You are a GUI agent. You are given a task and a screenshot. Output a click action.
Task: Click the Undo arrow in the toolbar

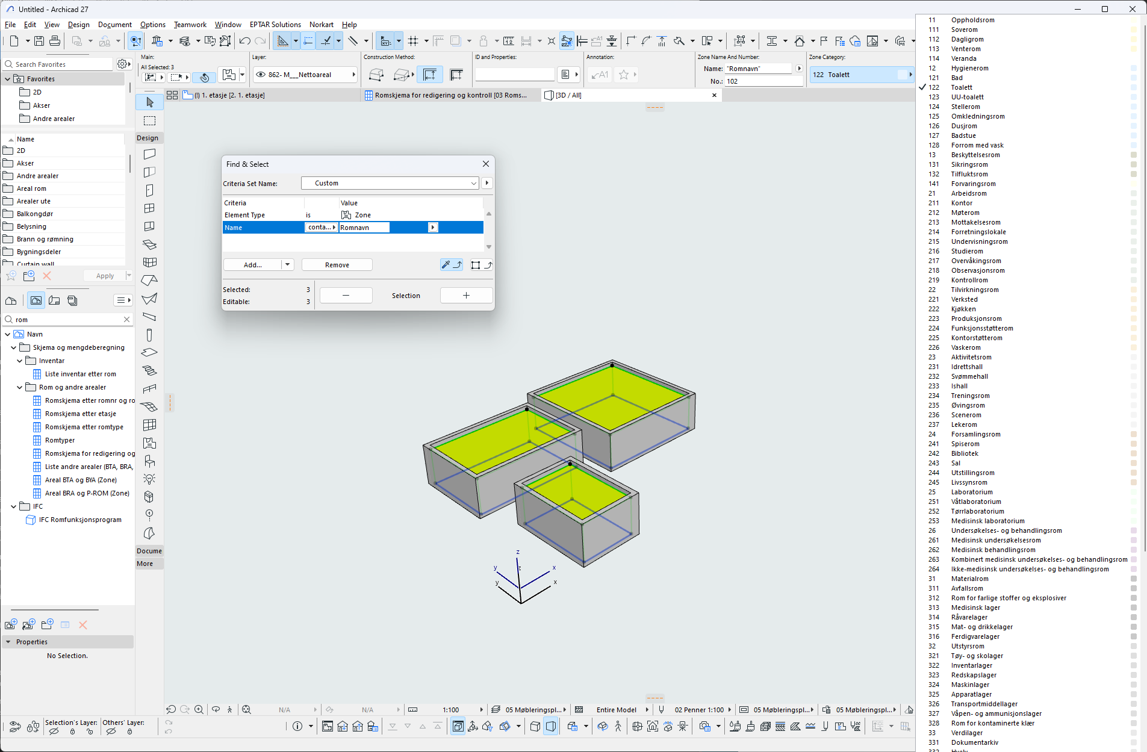[244, 41]
